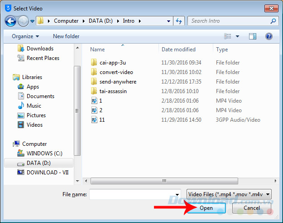The image size is (283, 223).
Task: Click the Forward navigation arrow
Action: pyautogui.click(x=23, y=21)
